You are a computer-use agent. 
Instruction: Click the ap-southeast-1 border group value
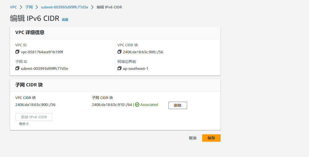coord(136,68)
